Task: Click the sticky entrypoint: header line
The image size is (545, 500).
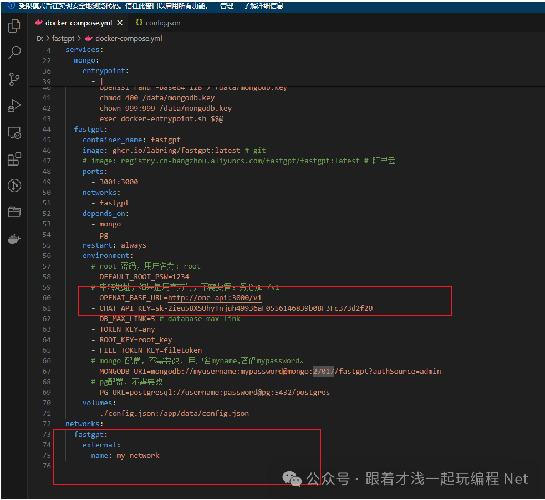Action: coord(106,70)
